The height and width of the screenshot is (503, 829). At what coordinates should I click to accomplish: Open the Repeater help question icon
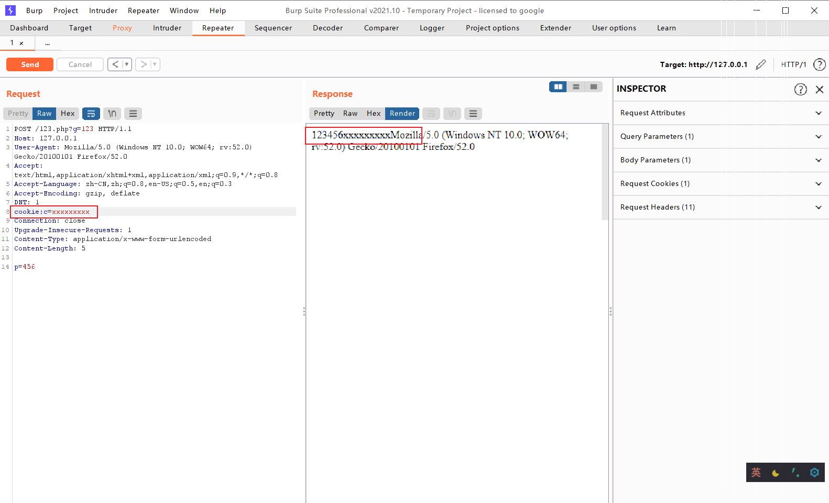coord(819,64)
